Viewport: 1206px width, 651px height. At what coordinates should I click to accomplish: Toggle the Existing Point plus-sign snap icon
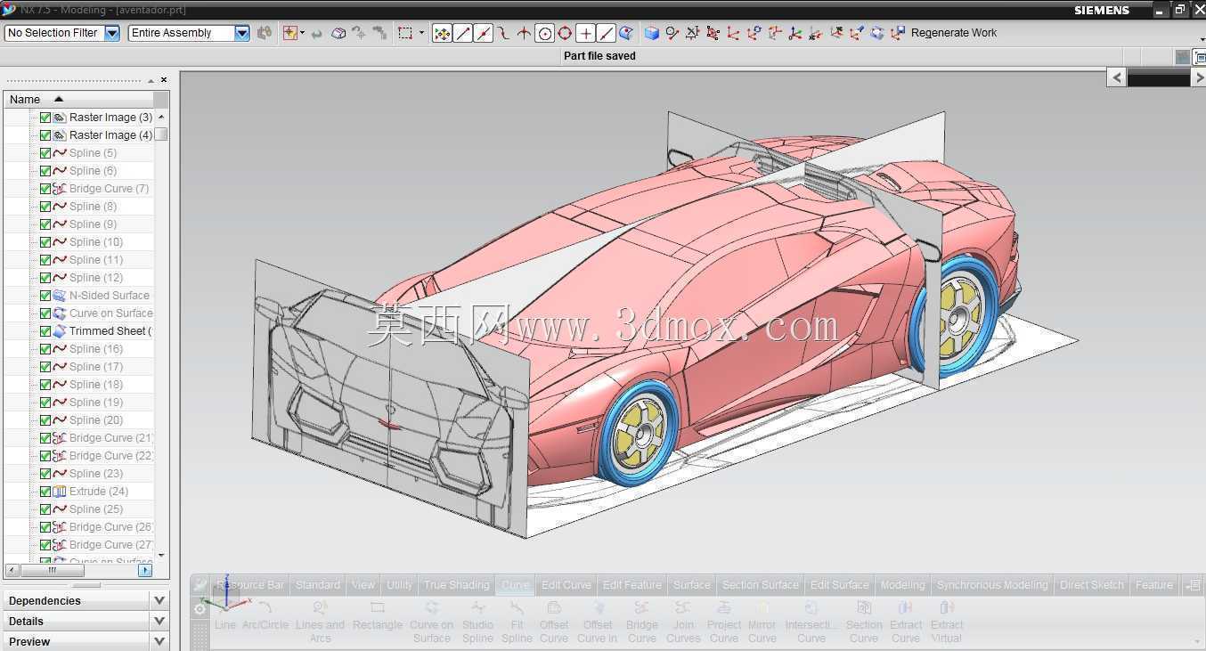pyautogui.click(x=585, y=33)
